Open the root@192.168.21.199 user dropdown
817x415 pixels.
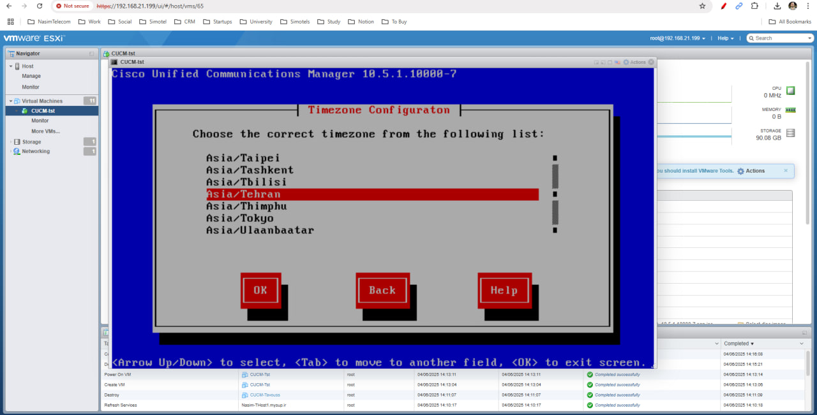pyautogui.click(x=677, y=38)
